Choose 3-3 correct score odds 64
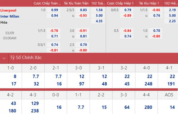Screen dimensions: 178x114 point(127,107)
